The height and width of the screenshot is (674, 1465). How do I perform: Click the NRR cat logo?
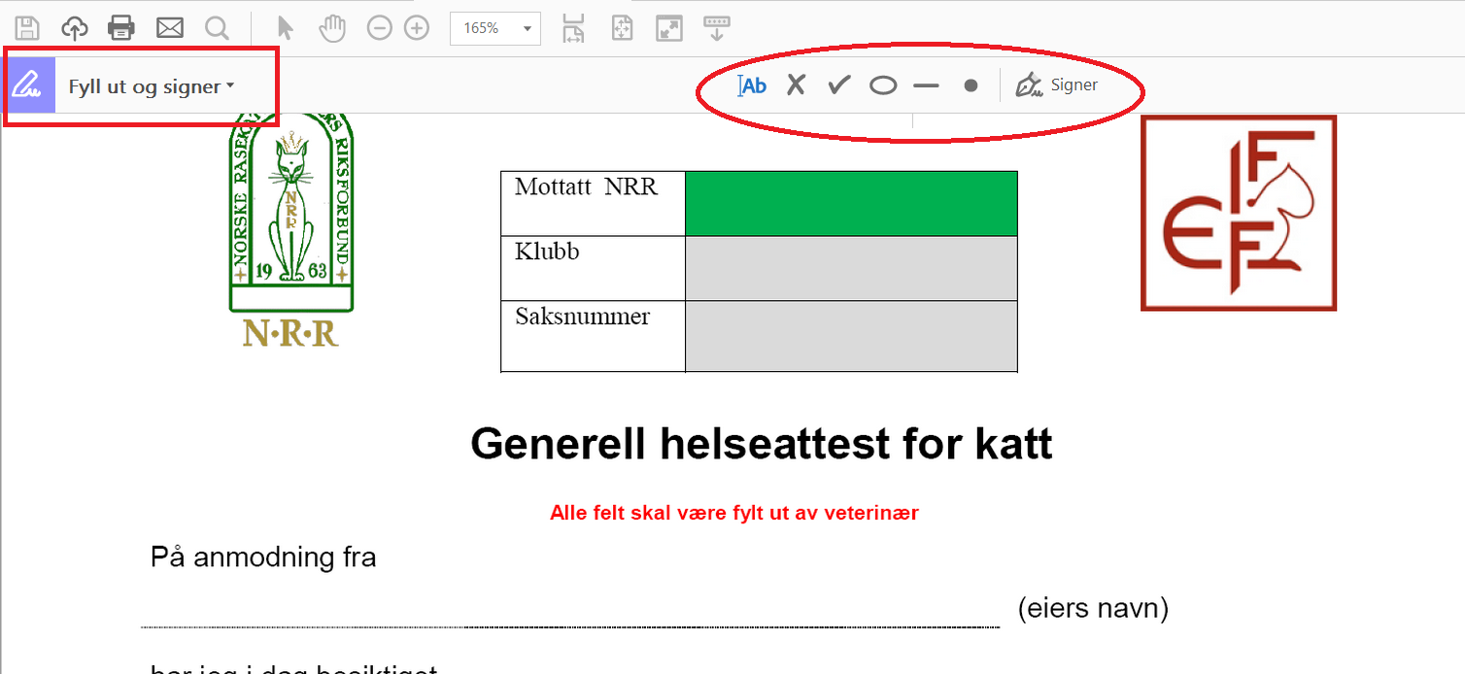[x=290, y=231]
